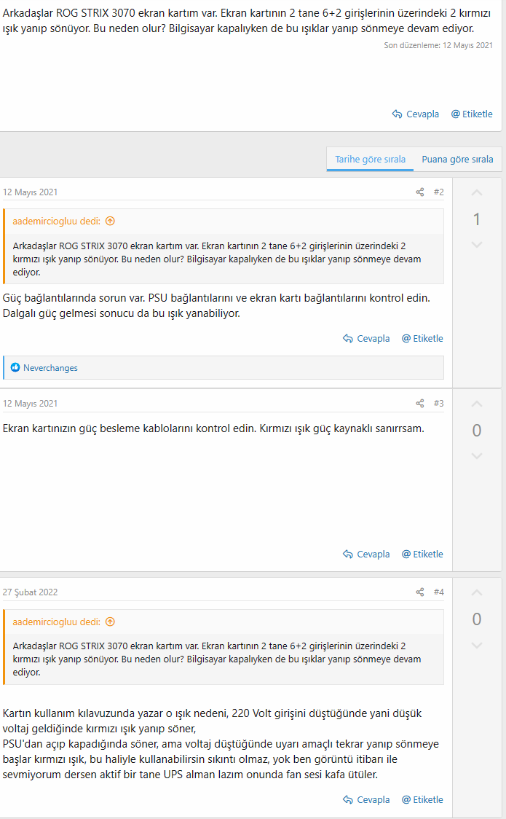The height and width of the screenshot is (819, 506).
Task: Click Cevapla under post #2
Action: [x=366, y=339]
